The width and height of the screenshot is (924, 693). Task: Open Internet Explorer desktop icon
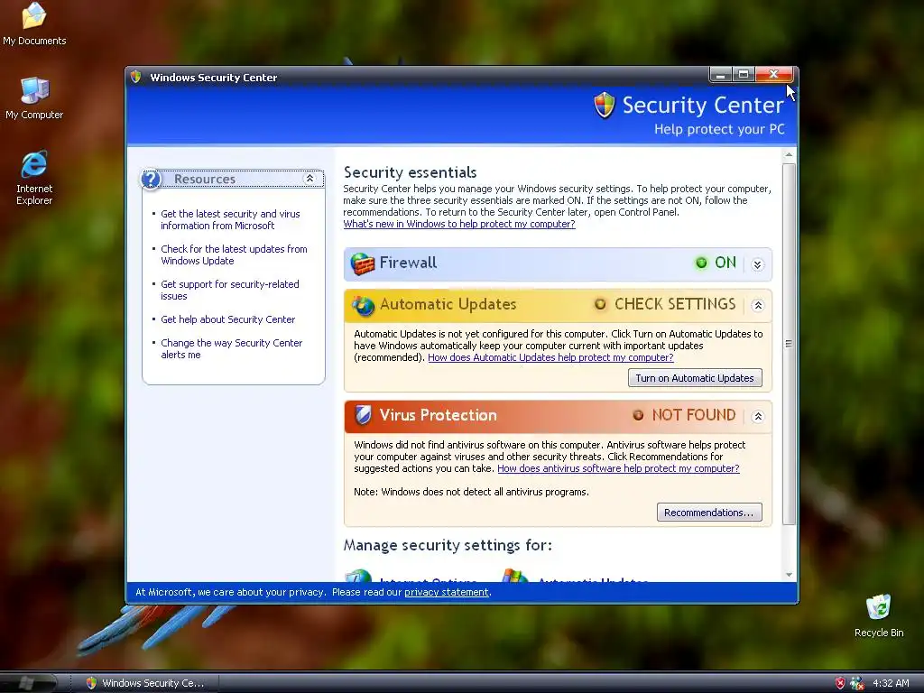[x=34, y=178]
